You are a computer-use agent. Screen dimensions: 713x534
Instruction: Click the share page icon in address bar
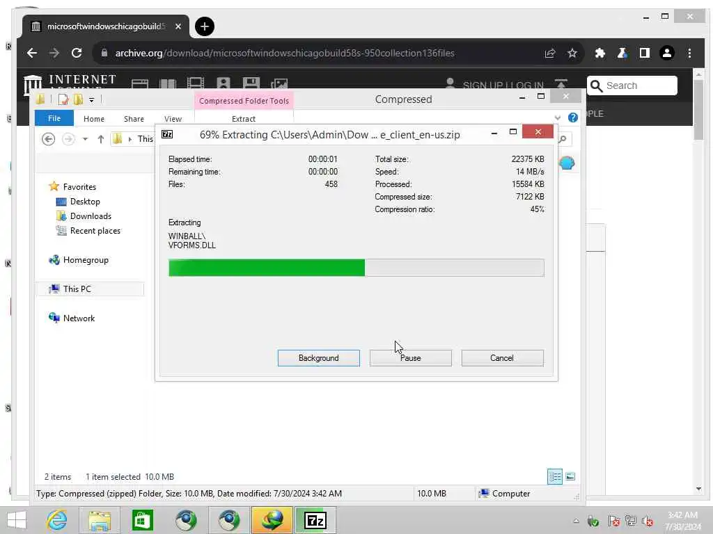550,53
